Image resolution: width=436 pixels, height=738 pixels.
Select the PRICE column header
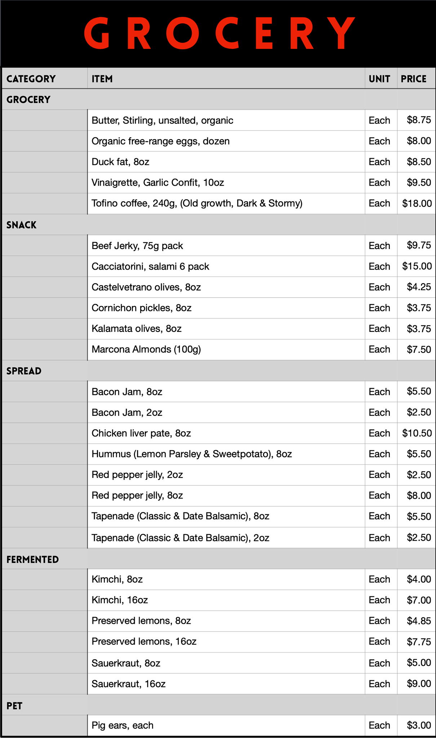click(x=414, y=79)
